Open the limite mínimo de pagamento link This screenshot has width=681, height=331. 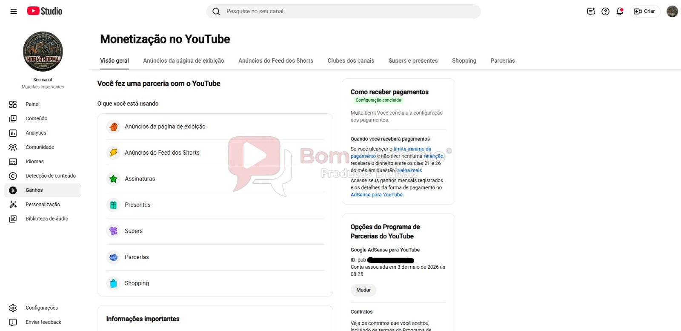point(391,153)
